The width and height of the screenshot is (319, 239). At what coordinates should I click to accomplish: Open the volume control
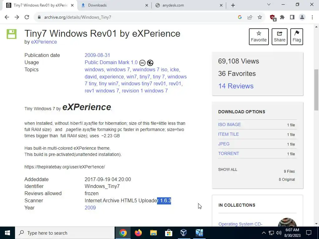[279, 233]
